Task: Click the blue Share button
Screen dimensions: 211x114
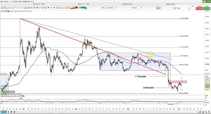Action: (4, 112)
